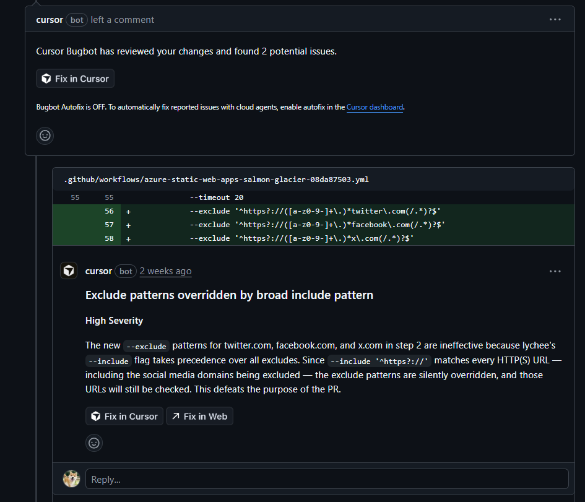Click the bot badge in inline comment
Image resolution: width=585 pixels, height=502 pixels.
126,271
